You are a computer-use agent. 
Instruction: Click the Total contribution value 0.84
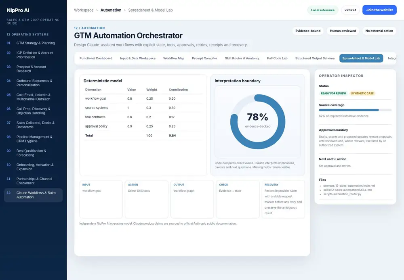coord(173,136)
